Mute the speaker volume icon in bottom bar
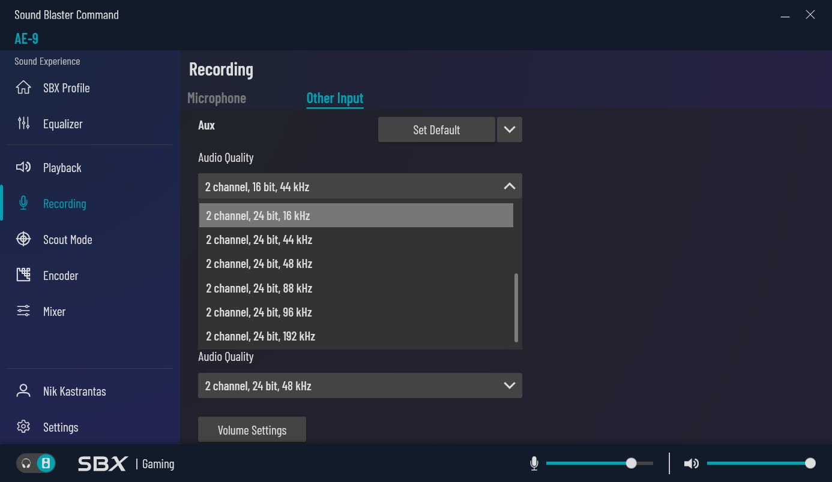The width and height of the screenshot is (832, 482). click(x=692, y=463)
